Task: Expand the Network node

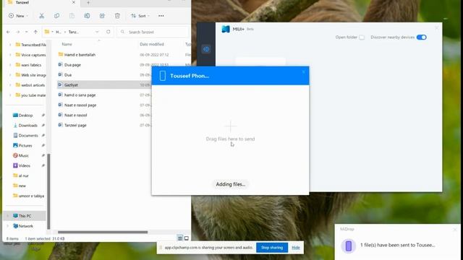Action: (8, 226)
